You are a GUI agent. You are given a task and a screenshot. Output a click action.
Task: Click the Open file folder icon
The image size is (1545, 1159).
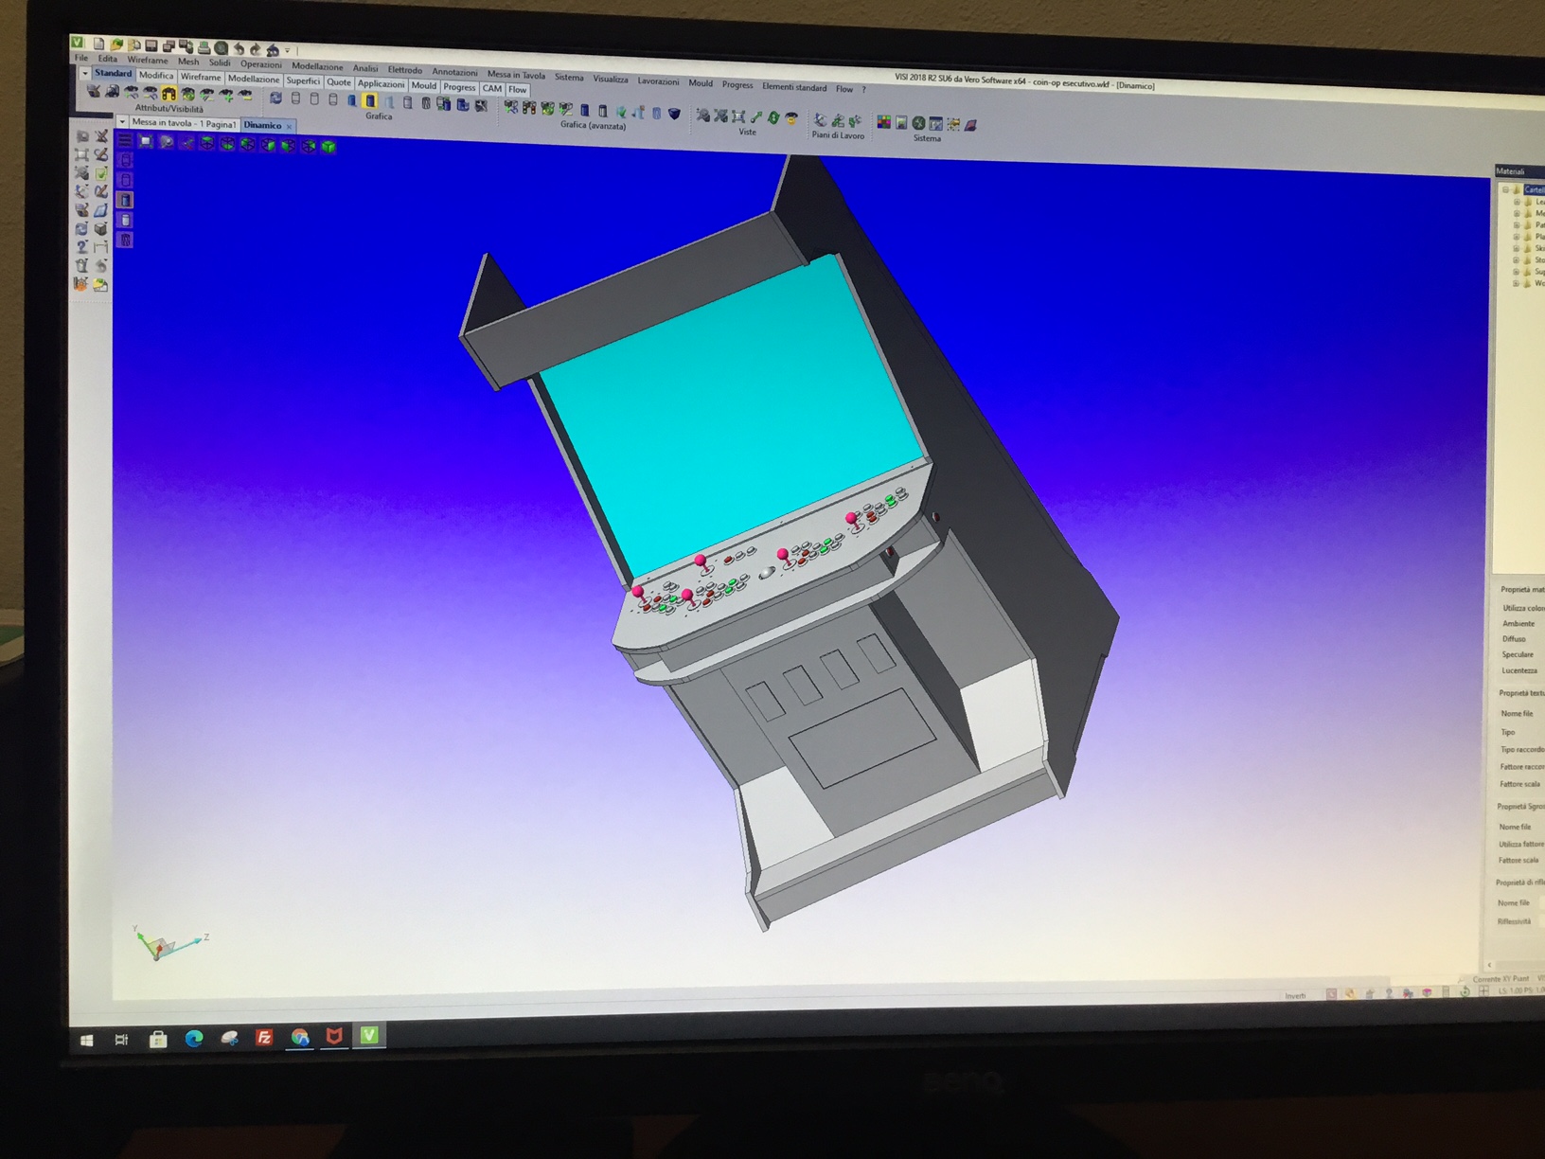[116, 45]
